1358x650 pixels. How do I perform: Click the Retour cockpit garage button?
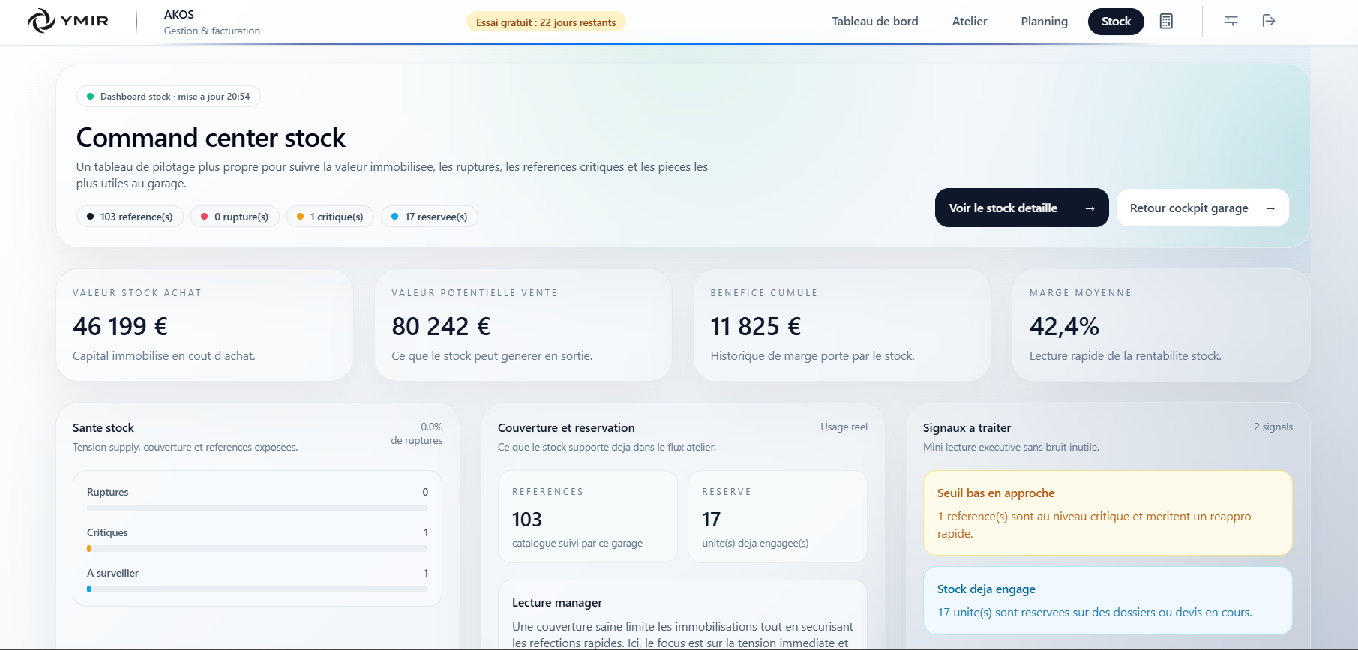tap(1202, 208)
